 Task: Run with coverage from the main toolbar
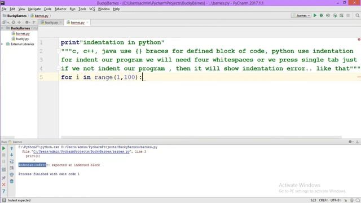tap(328, 15)
